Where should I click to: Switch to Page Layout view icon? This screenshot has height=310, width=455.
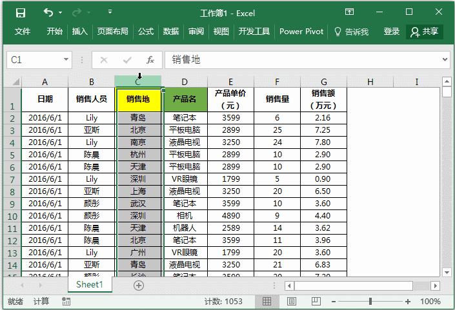[292, 302]
